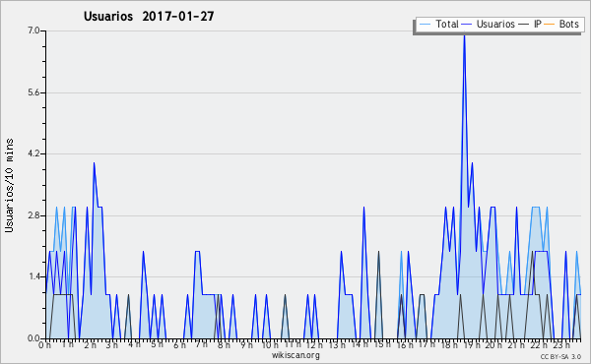The image size is (591, 364).
Task: Click the black IP spike at 15 h
Action: (x=379, y=253)
